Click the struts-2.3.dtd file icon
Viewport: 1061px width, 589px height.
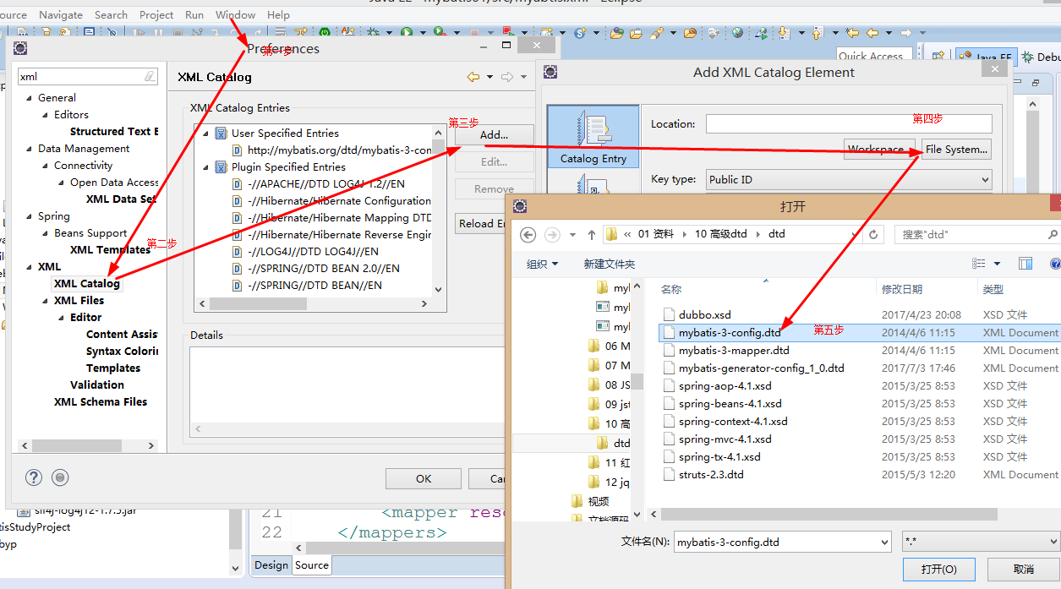point(670,474)
